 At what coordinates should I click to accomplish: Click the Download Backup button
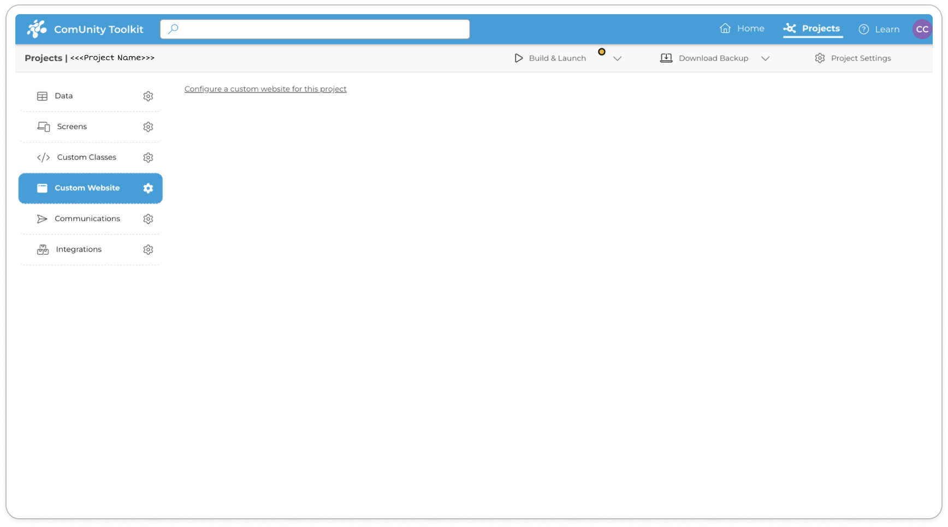click(704, 58)
